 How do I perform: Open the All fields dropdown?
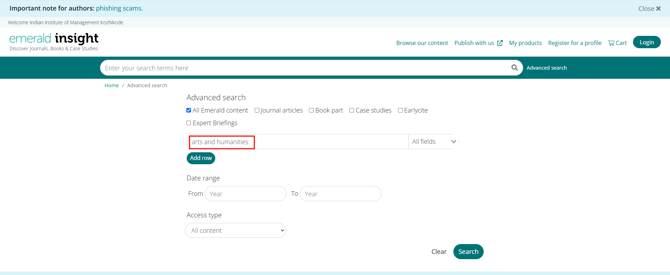[x=433, y=142]
